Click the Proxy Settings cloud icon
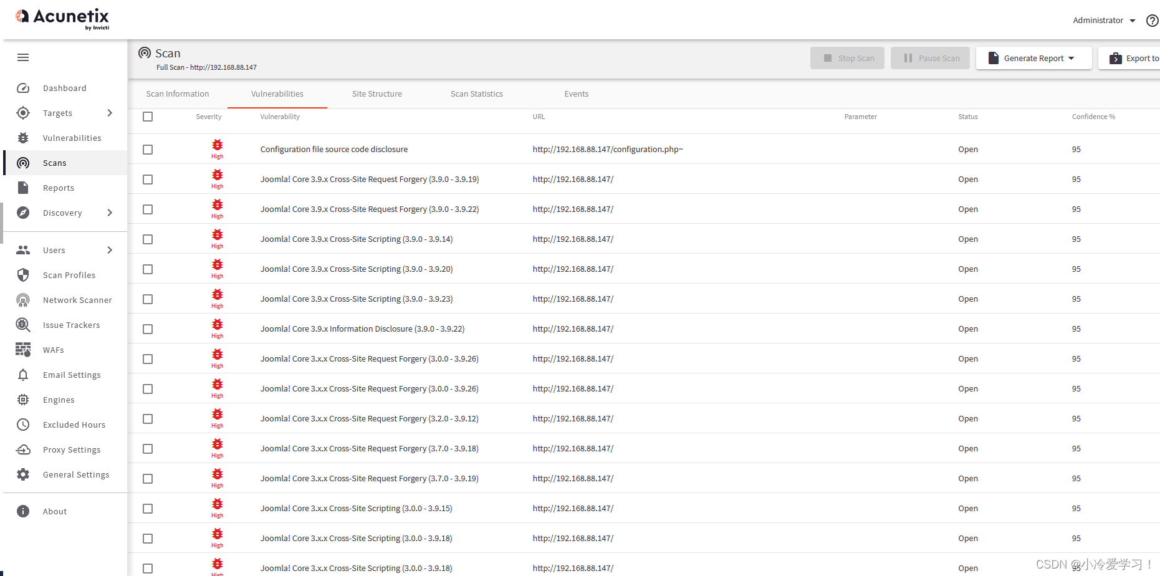This screenshot has height=576, width=1160. pos(23,449)
